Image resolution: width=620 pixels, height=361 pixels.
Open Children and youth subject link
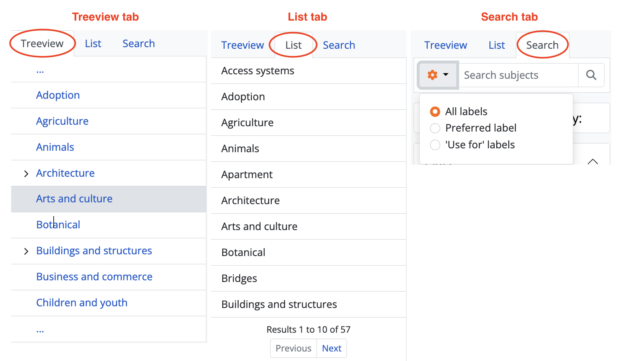click(82, 302)
